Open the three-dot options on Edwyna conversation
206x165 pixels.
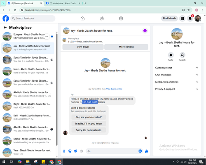(x=47, y=36)
